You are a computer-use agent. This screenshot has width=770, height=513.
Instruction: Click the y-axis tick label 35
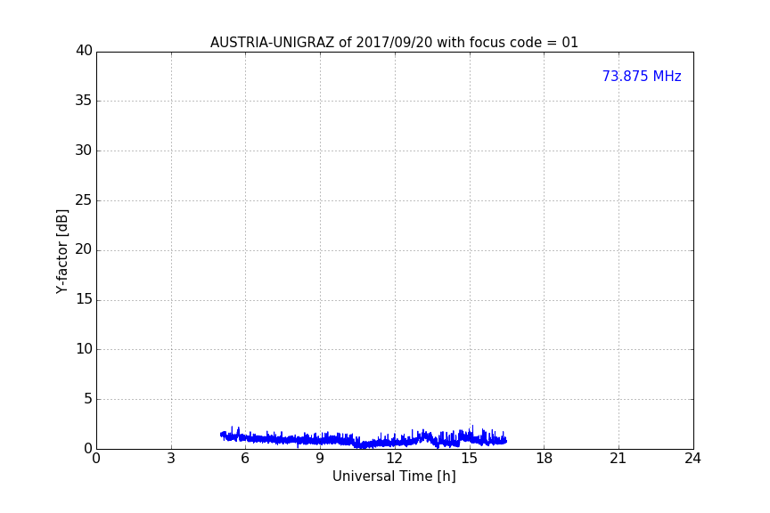pyautogui.click(x=84, y=101)
